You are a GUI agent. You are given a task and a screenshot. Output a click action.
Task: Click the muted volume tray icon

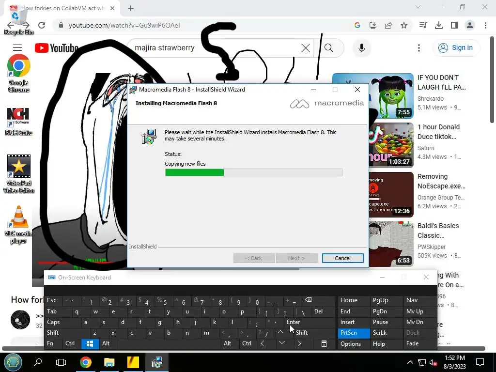[433, 362]
